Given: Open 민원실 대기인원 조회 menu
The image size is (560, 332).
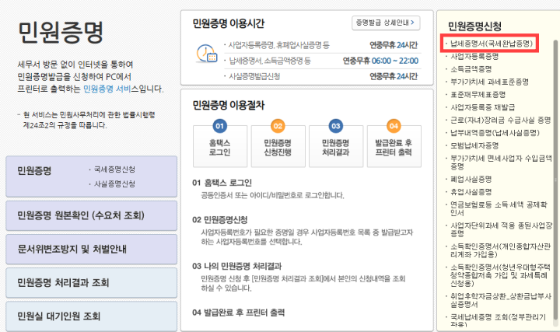Looking at the screenshot, I should pyautogui.click(x=92, y=316).
